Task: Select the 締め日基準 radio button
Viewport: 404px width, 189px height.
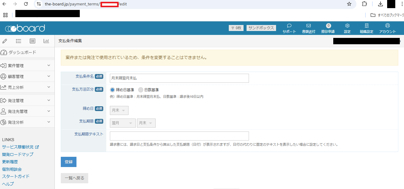Action: 113,90
